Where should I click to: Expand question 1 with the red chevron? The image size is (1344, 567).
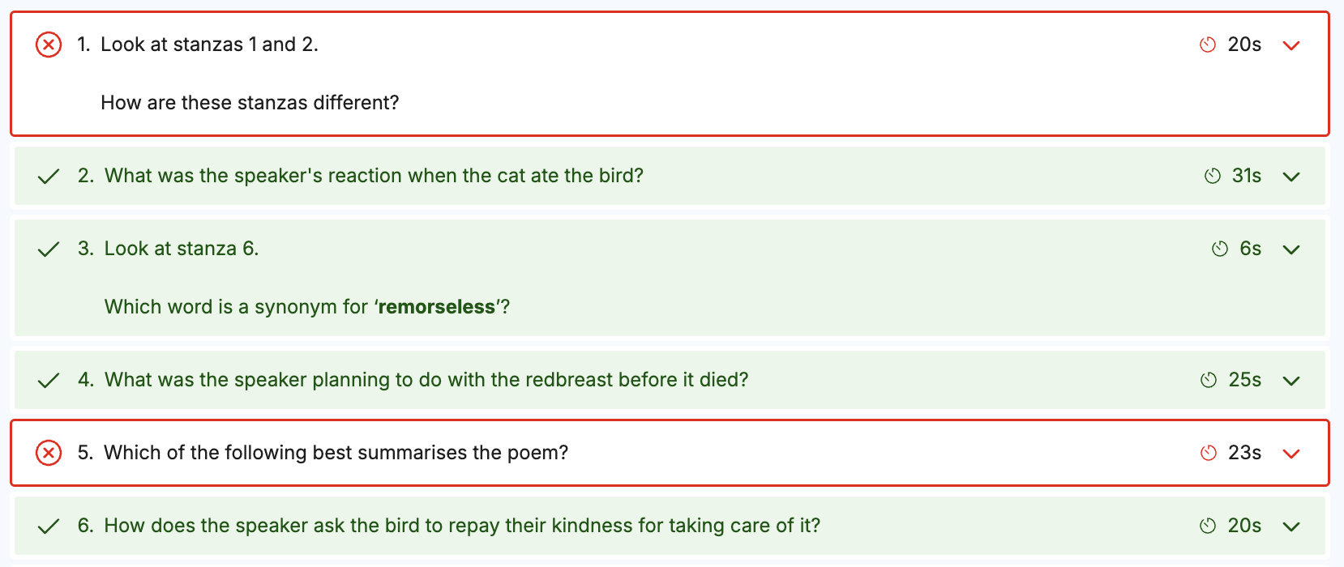[x=1291, y=45]
